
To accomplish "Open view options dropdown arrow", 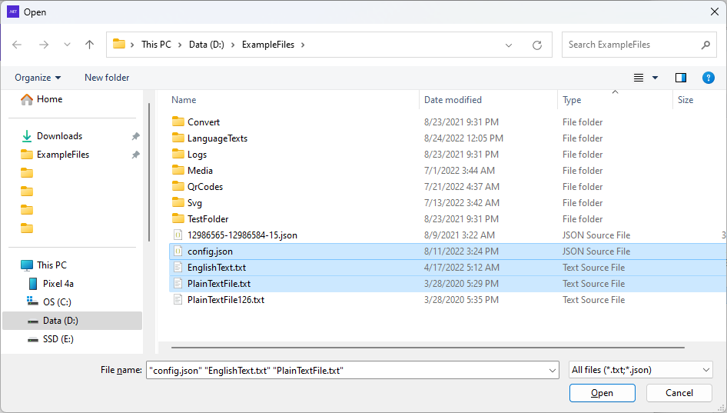I will tap(655, 78).
